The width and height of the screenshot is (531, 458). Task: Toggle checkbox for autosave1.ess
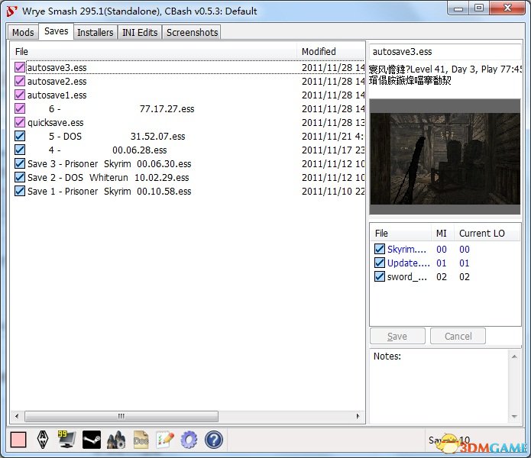pyautogui.click(x=20, y=95)
